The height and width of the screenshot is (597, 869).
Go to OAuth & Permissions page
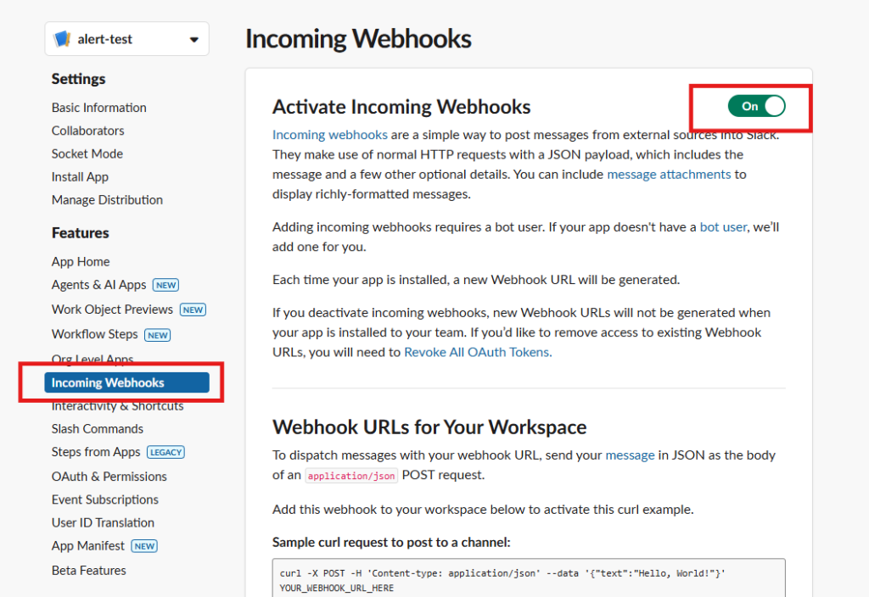point(109,477)
